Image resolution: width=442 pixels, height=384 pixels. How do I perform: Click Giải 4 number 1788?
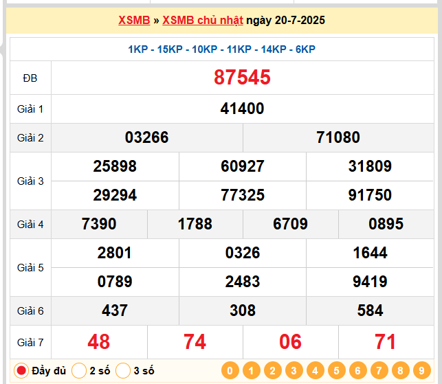pos(195,224)
